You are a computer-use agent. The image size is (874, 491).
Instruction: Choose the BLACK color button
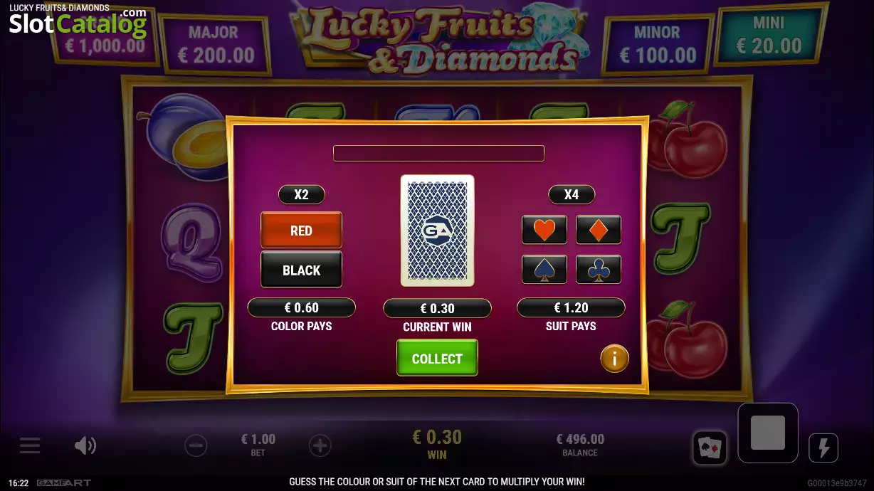pyautogui.click(x=301, y=269)
